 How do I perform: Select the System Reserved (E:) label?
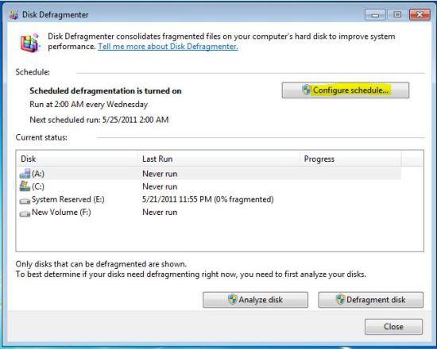(x=68, y=199)
